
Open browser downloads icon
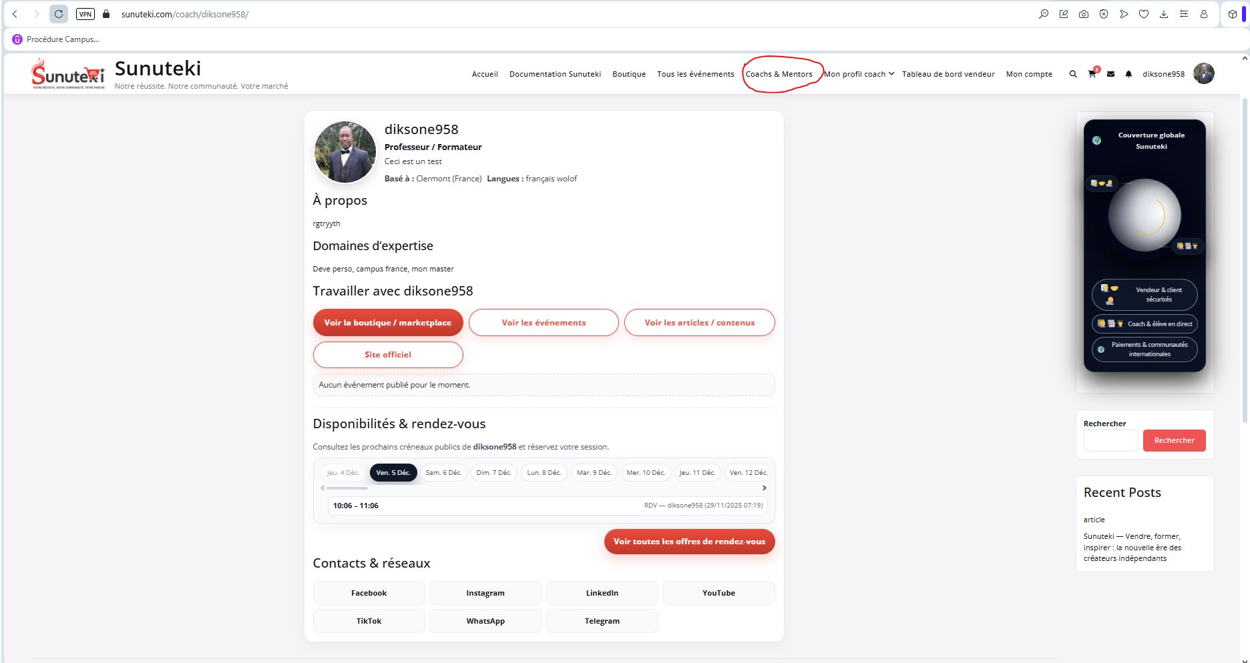[x=1164, y=14]
